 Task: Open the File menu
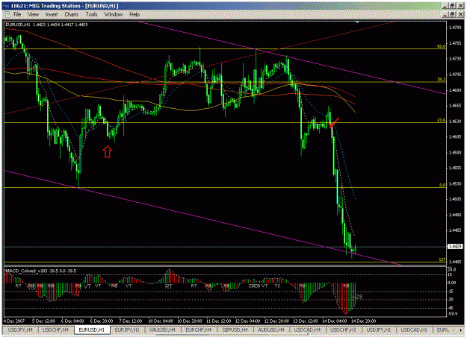17,14
